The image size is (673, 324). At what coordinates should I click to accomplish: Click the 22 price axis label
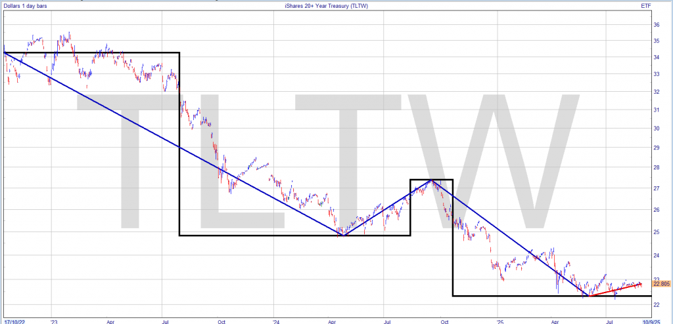(x=657, y=305)
